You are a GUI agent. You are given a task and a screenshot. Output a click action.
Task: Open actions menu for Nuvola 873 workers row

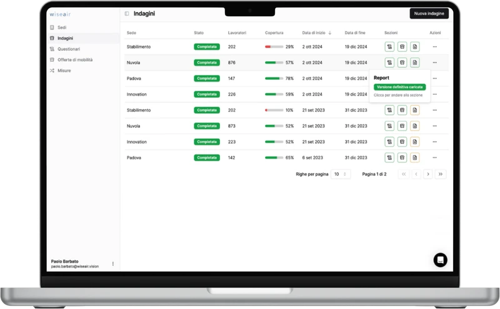click(x=434, y=126)
